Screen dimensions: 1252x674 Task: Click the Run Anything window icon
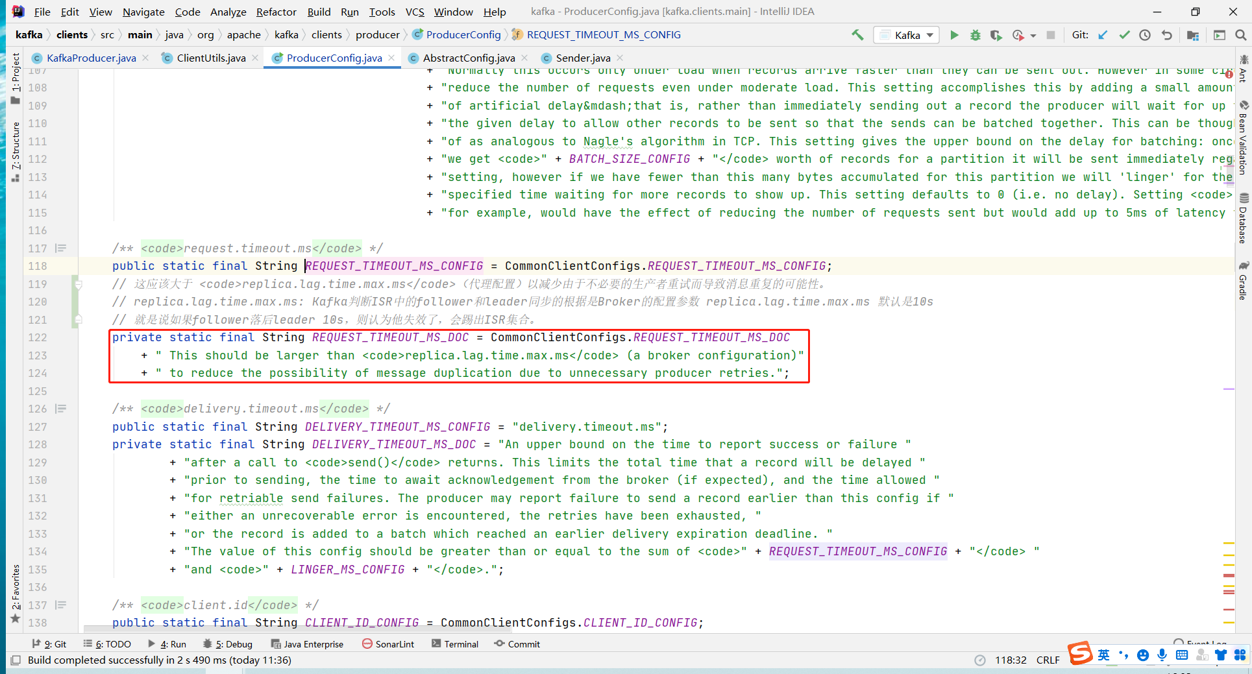[1220, 35]
